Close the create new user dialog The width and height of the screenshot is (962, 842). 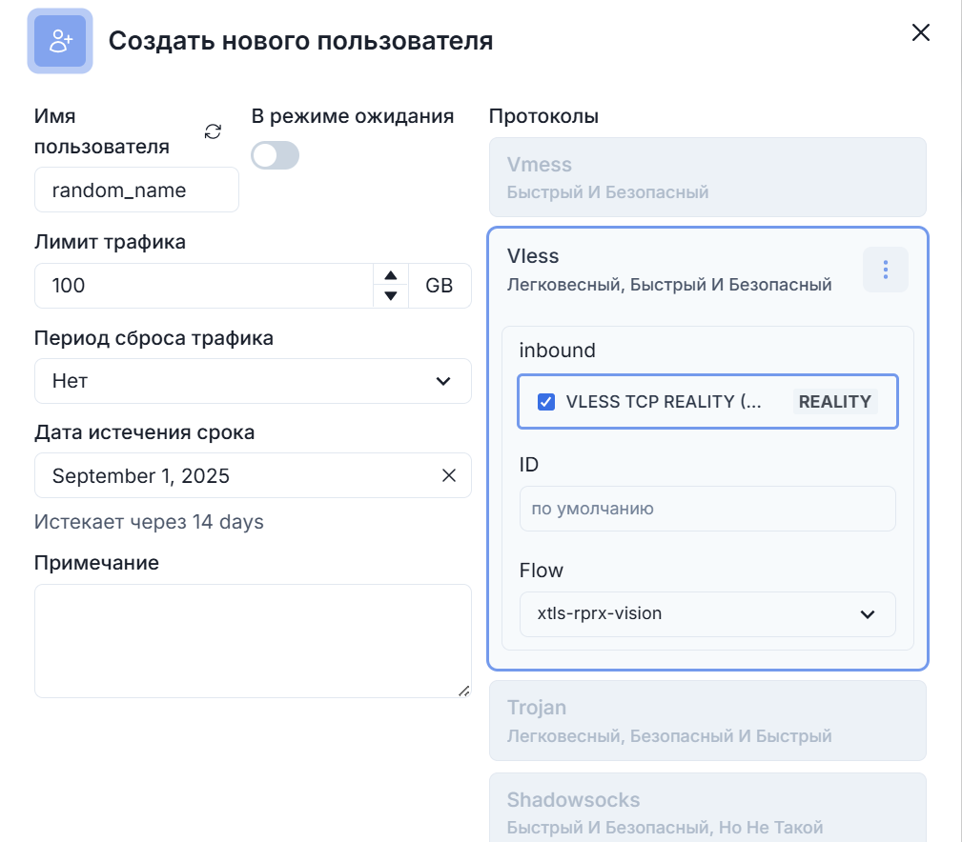(920, 33)
